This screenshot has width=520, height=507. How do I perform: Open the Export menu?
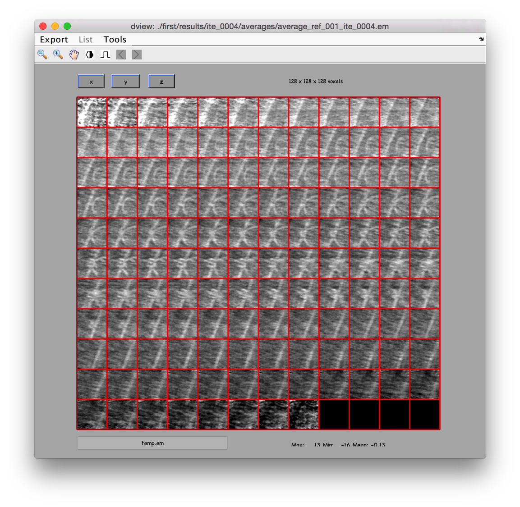point(54,40)
